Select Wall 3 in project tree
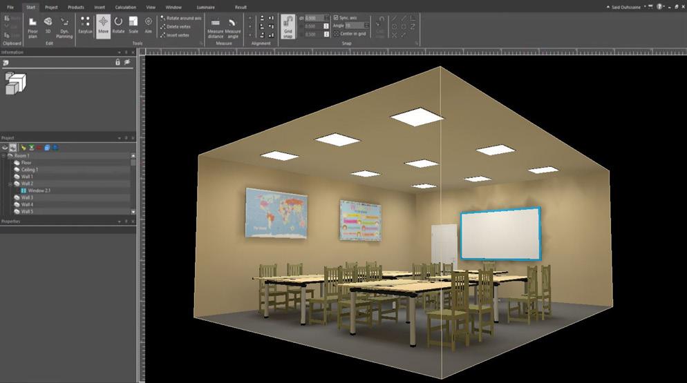This screenshot has height=383, width=687. (x=27, y=198)
